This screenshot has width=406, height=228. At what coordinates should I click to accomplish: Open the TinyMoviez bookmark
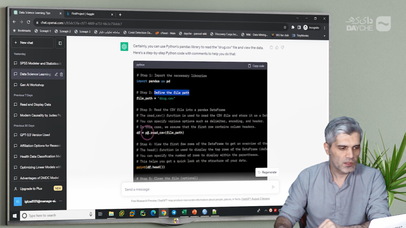(x=301, y=35)
